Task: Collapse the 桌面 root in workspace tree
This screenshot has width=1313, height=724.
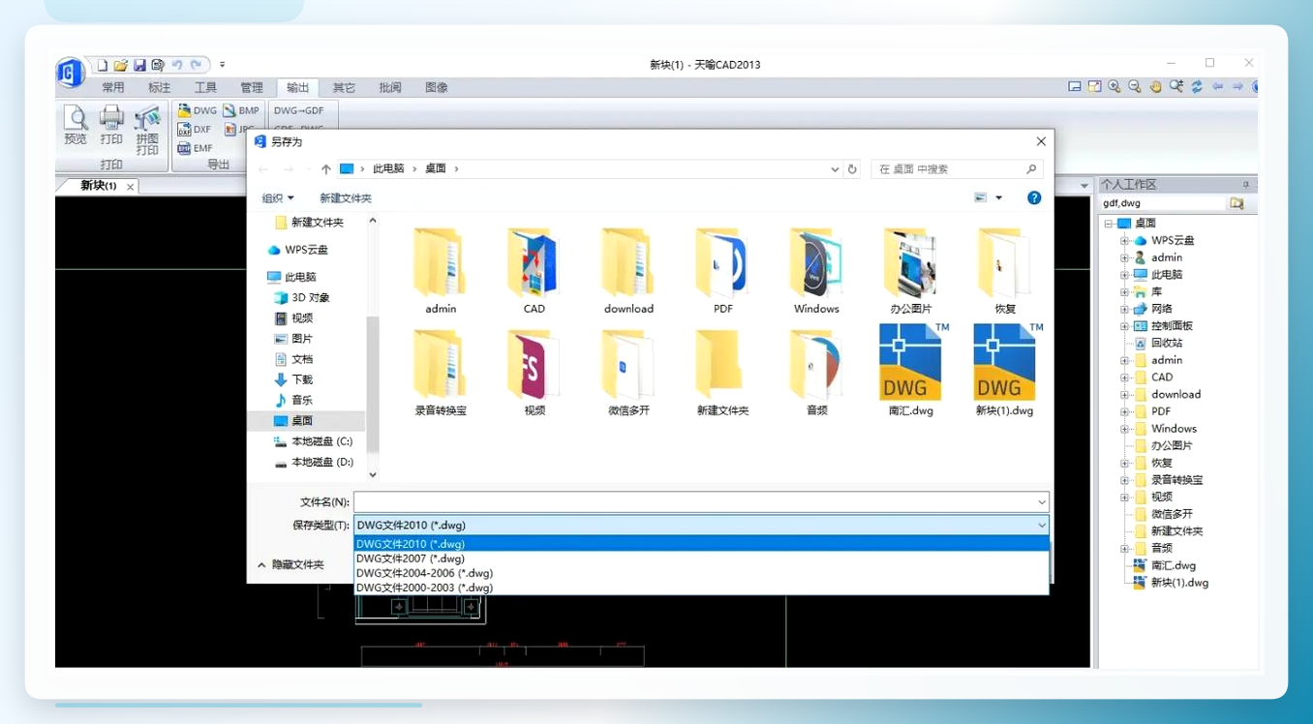Action: point(1108,223)
